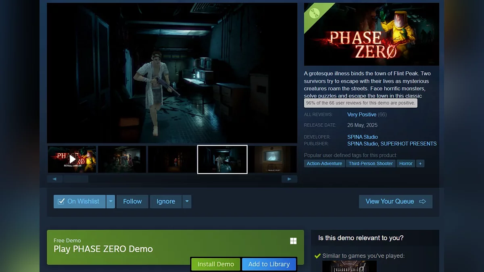The height and width of the screenshot is (272, 484).
Task: Click the green soundtrack disc corner icon
Action: click(315, 13)
